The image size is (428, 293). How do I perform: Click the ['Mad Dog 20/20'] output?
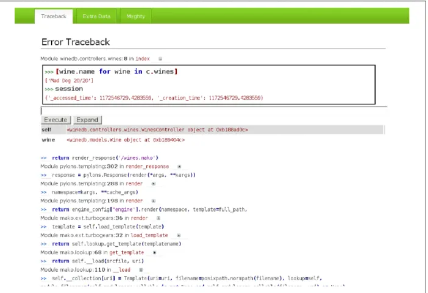pyautogui.click(x=69, y=80)
